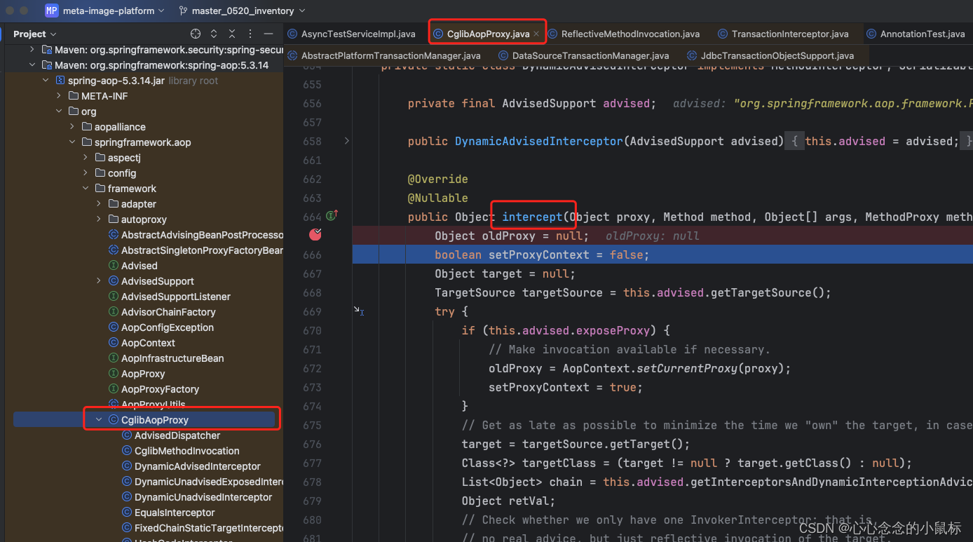Close the CglibAopProxy.java tab
The height and width of the screenshot is (542, 973).
coord(536,34)
